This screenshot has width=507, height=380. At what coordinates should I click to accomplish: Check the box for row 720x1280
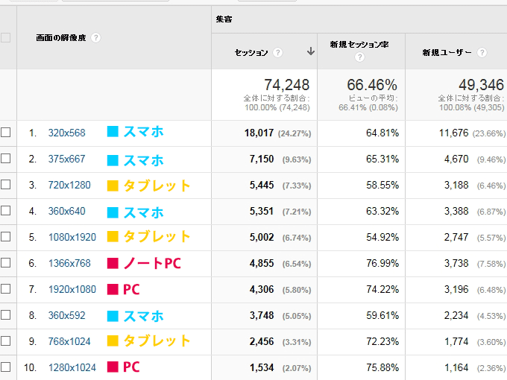tap(5, 185)
